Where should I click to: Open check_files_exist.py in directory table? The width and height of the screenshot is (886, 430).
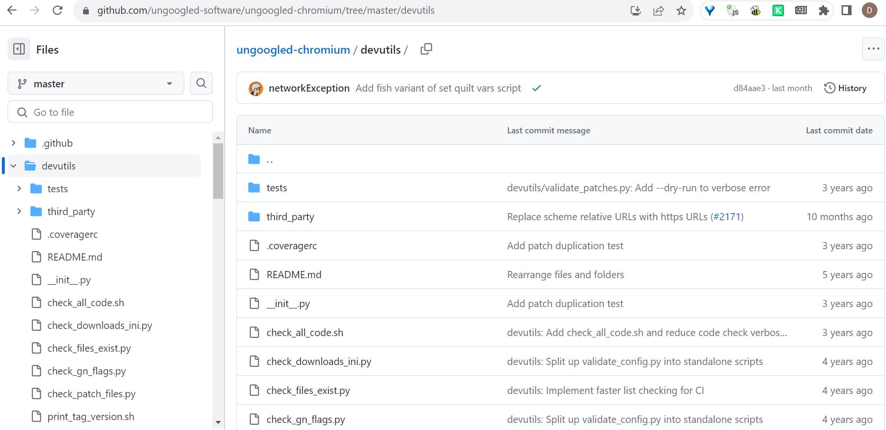(x=308, y=391)
